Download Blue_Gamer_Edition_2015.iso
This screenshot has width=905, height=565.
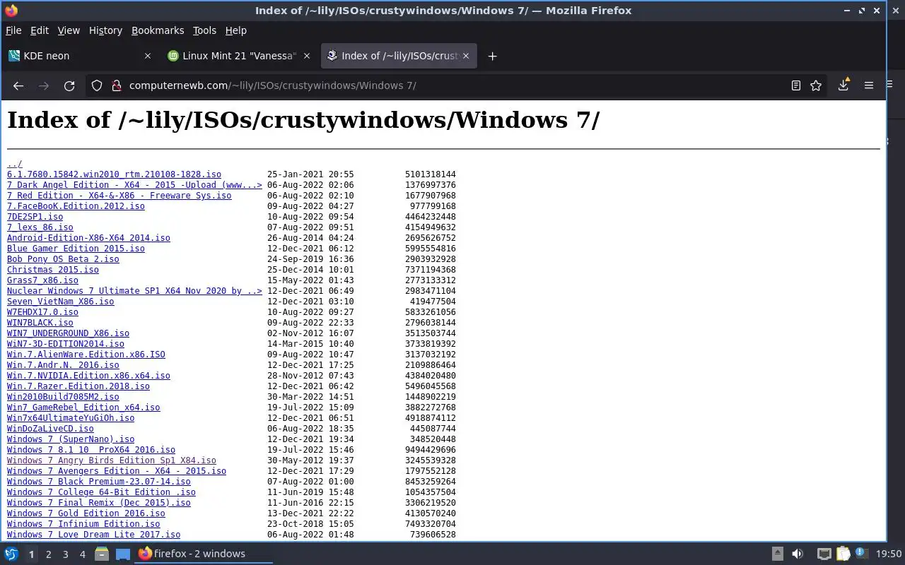(x=76, y=249)
